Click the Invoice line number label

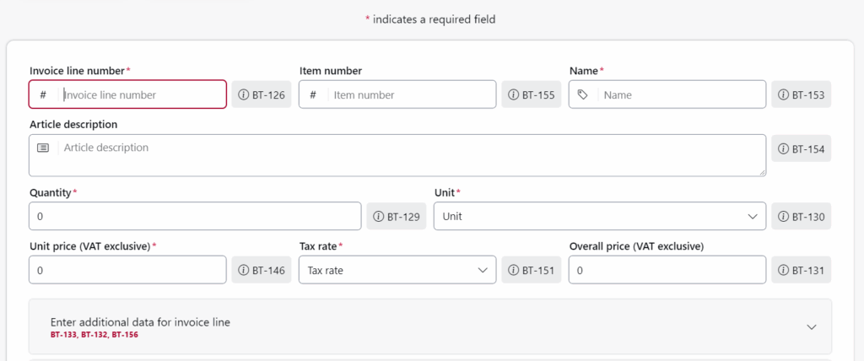77,71
